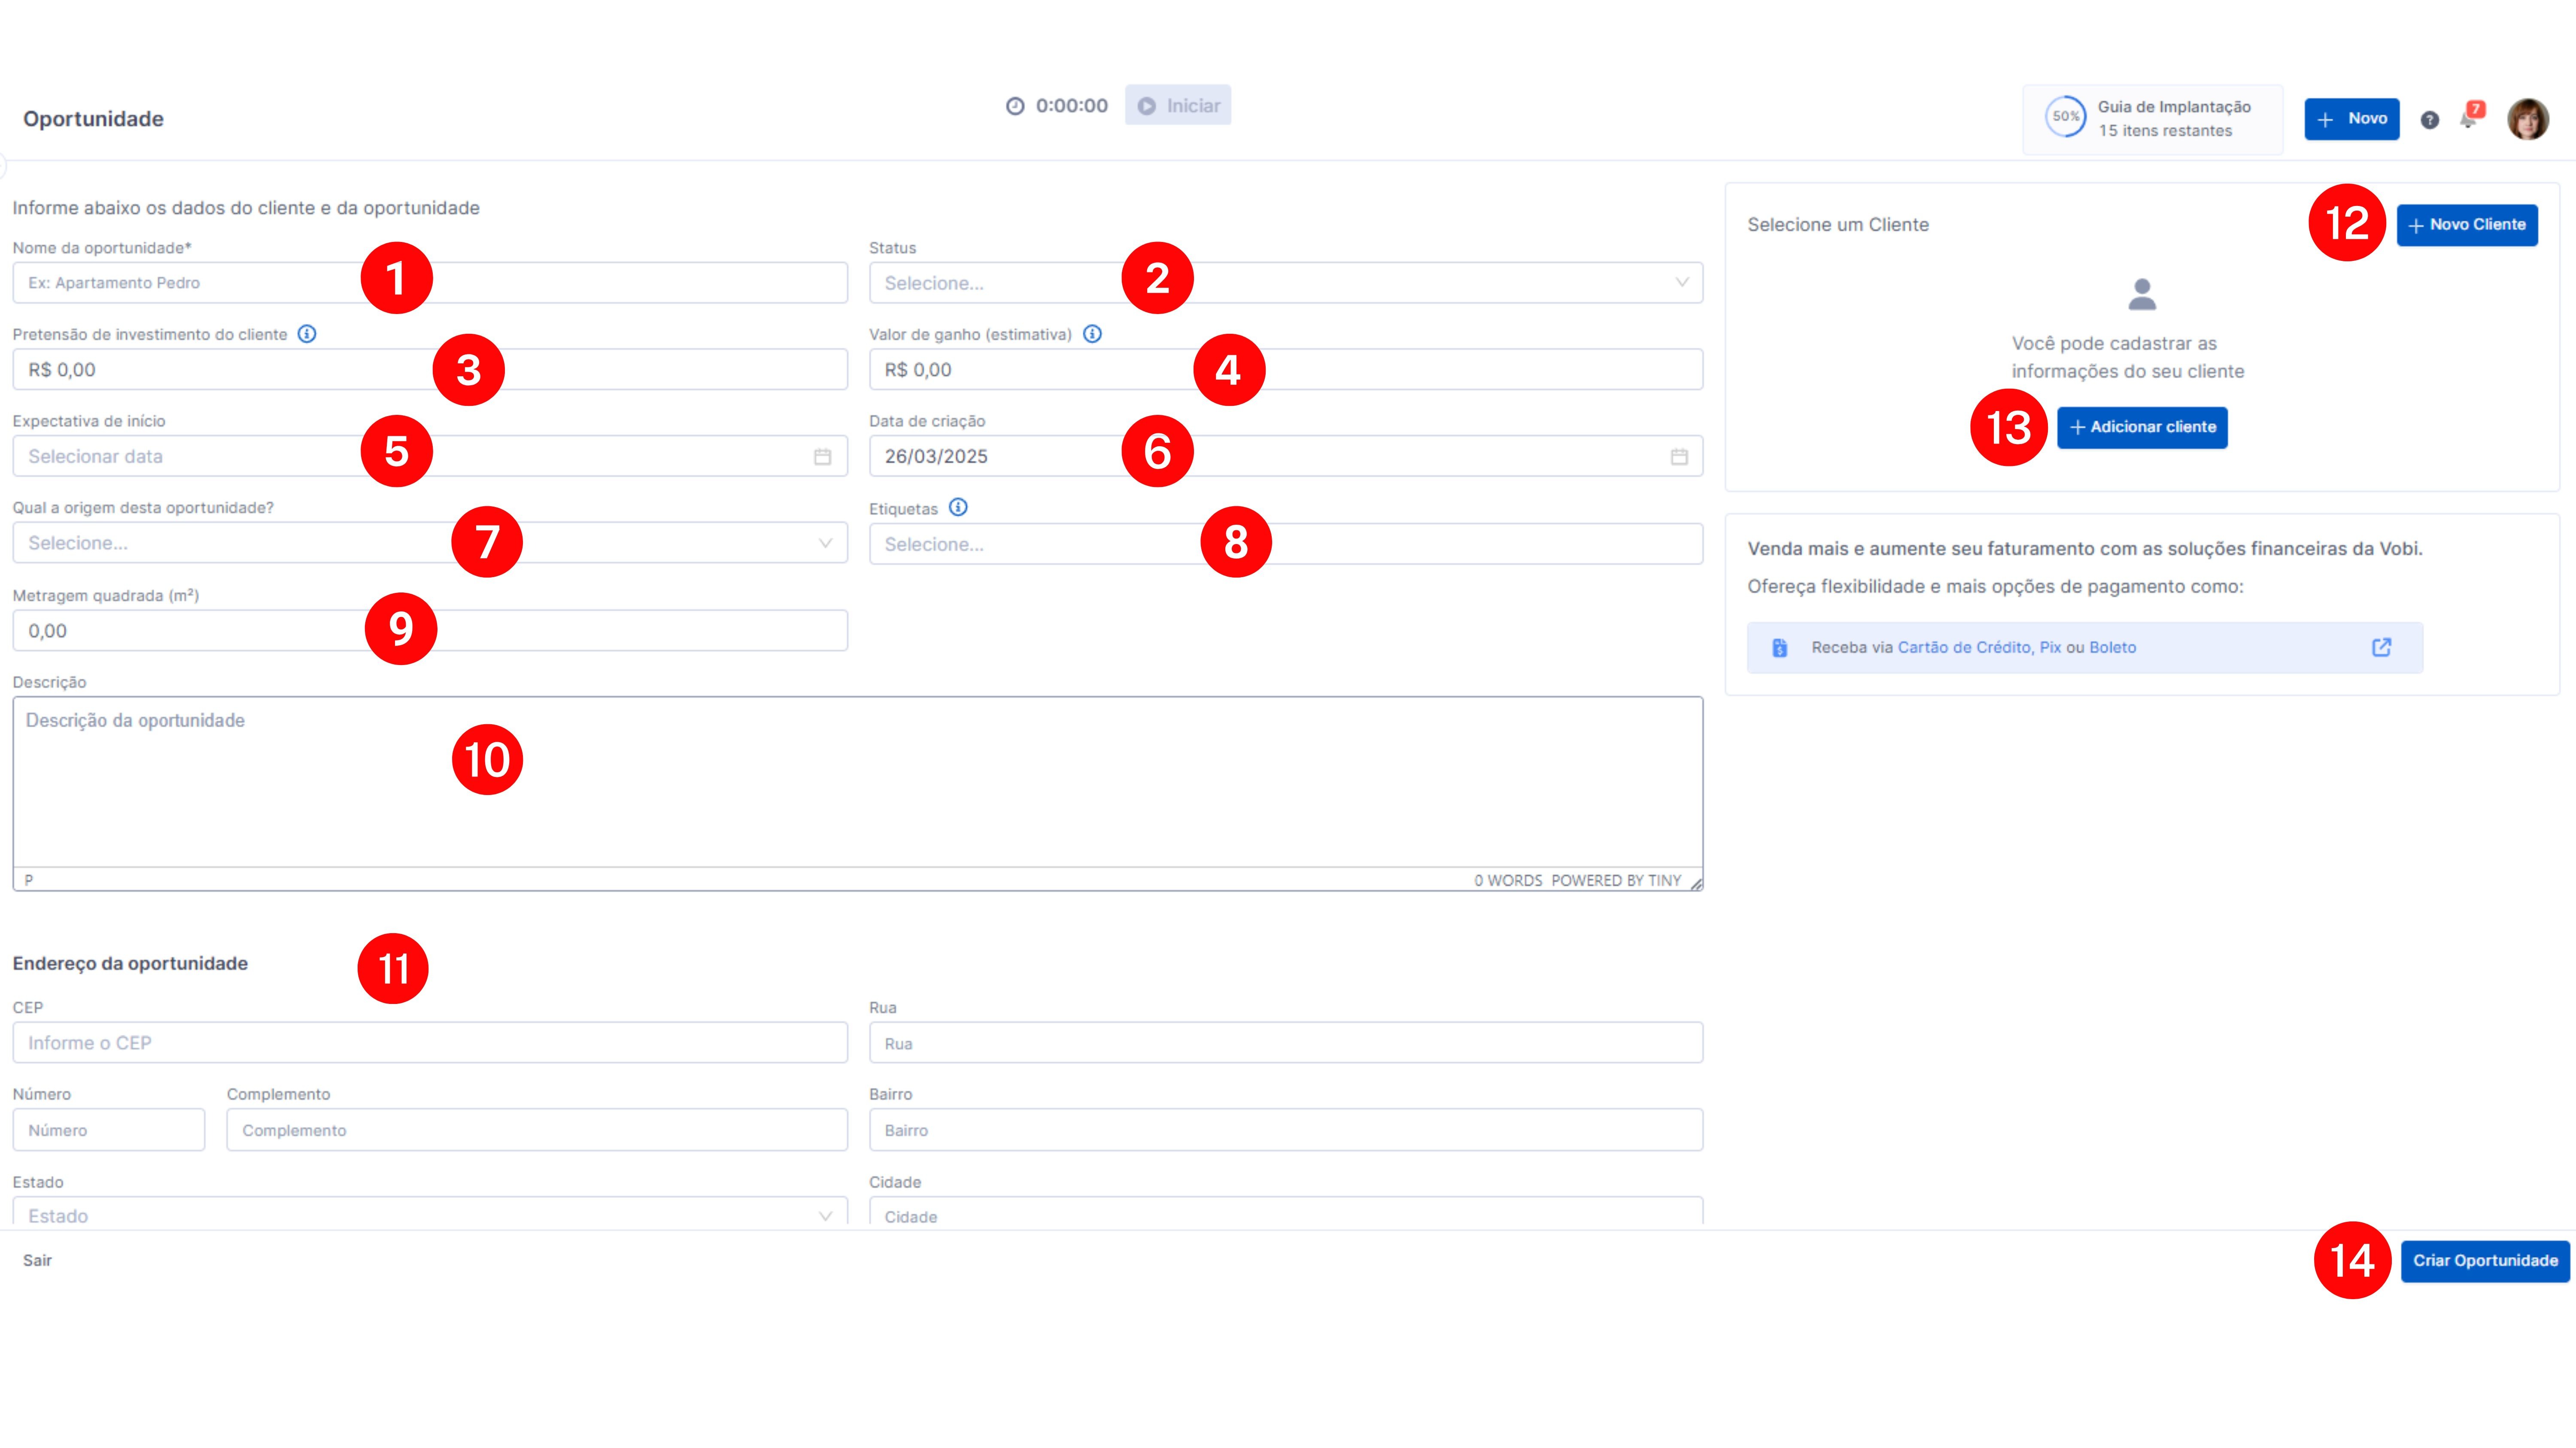Click the Novo Cliente button
Viewport: 2576px width, 1448px height.
pos(2467,225)
